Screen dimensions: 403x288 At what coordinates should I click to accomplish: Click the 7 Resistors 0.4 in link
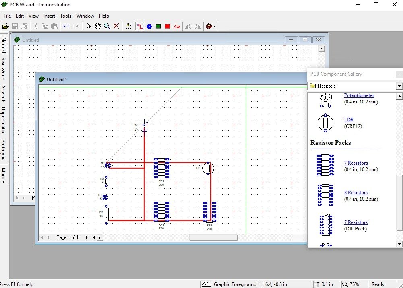356,163
